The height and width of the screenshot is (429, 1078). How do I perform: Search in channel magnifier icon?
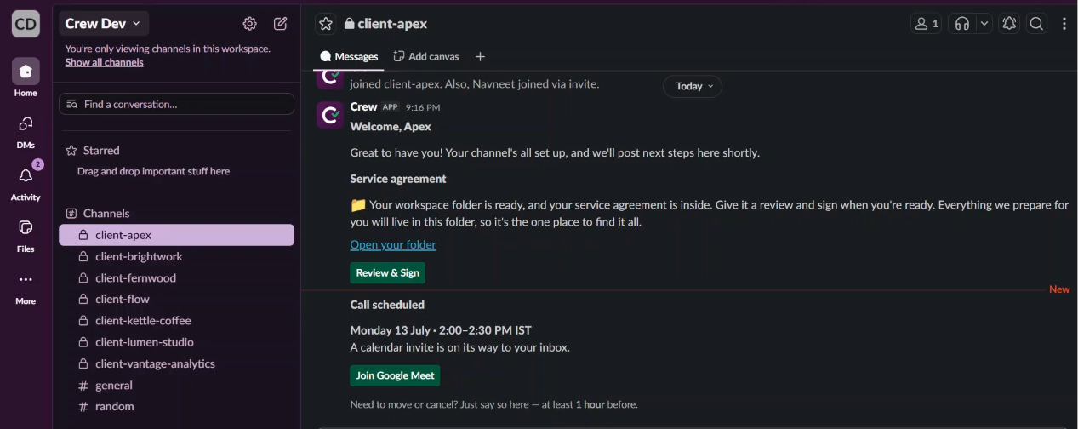1036,24
